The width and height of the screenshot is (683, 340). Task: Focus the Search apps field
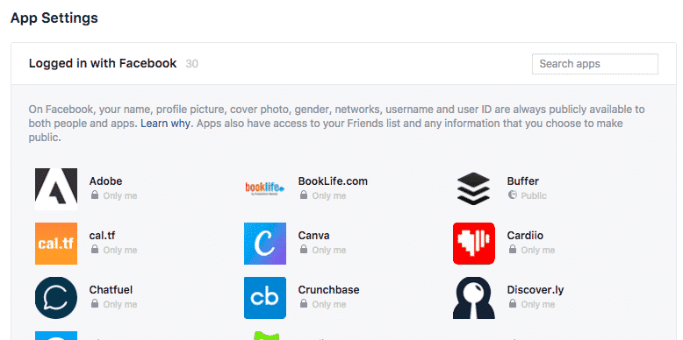pyautogui.click(x=595, y=64)
